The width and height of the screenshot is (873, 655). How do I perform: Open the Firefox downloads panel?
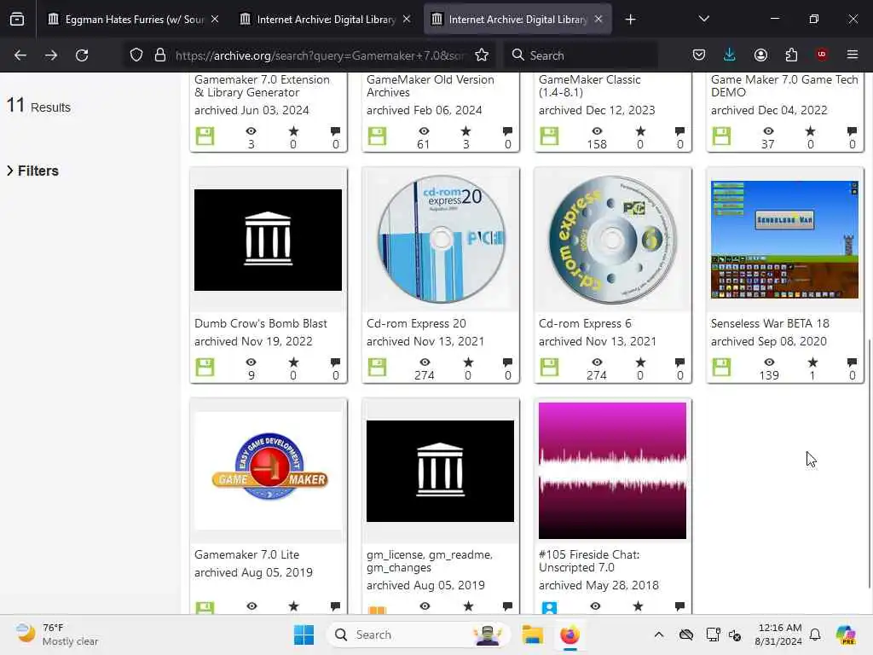[x=730, y=55]
